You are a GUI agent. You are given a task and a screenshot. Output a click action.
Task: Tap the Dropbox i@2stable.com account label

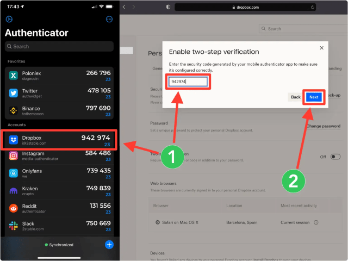[x=34, y=144]
